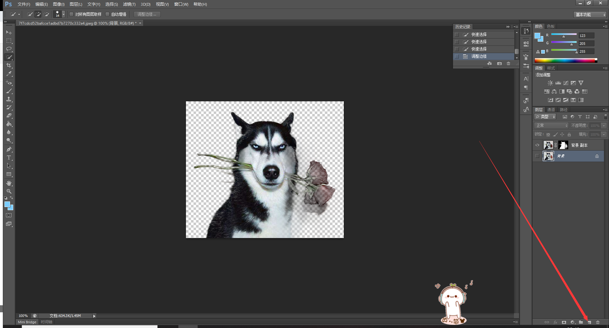The height and width of the screenshot is (328, 609).
Task: Open the 类型 layer filter dropdown
Action: 545,117
